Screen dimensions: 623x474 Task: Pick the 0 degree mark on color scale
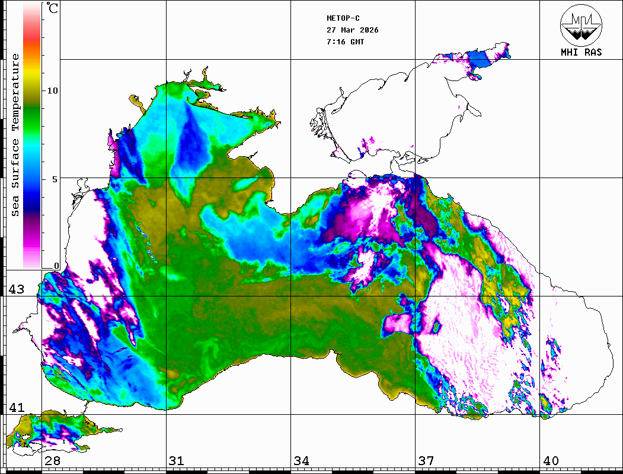pyautogui.click(x=56, y=266)
